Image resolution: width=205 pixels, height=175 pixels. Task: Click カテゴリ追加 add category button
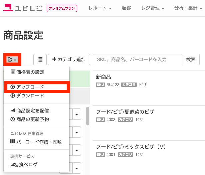pos(69,60)
